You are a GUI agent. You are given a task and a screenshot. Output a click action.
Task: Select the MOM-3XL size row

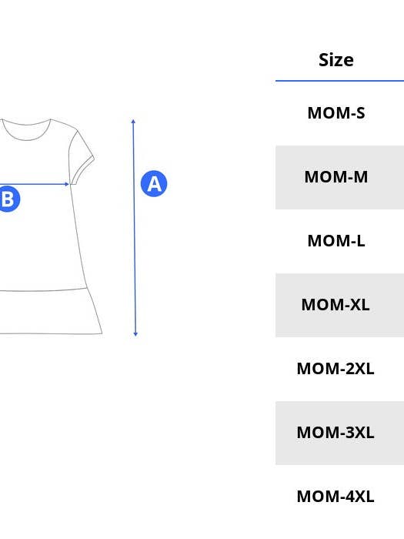(340, 433)
